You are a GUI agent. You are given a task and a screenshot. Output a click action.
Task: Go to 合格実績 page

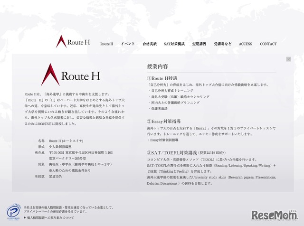coord(150,44)
